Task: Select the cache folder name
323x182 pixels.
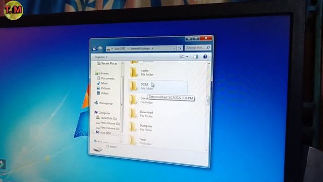Action: click(x=145, y=71)
